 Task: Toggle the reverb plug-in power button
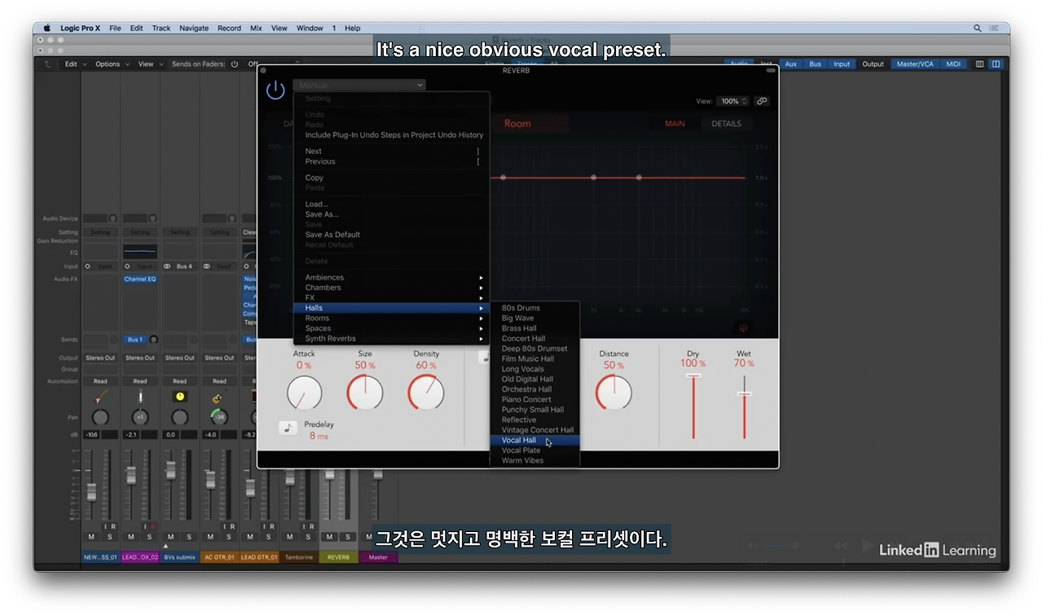click(275, 90)
